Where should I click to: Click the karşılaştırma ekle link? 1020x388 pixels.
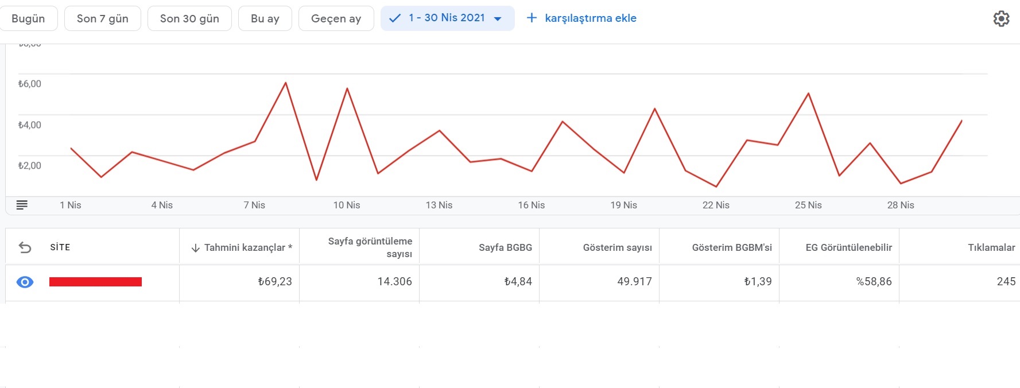591,18
